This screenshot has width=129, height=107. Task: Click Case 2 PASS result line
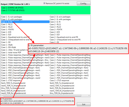click(x=13, y=10)
